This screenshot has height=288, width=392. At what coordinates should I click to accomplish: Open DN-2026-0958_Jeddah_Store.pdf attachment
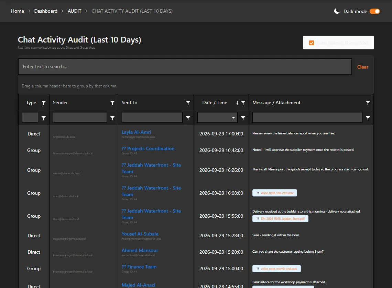pyautogui.click(x=280, y=219)
